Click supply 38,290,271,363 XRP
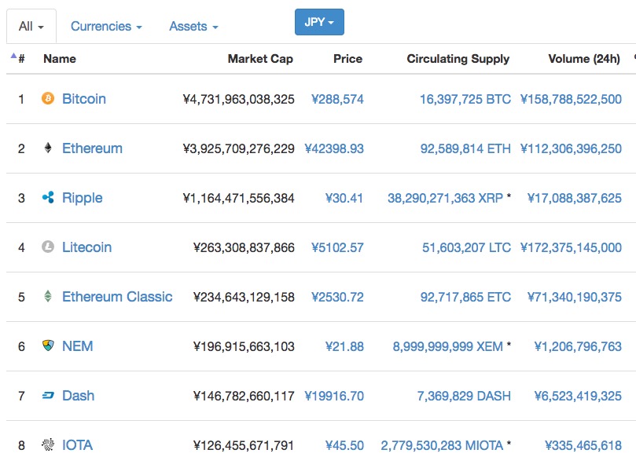636x468 pixels. coord(445,198)
